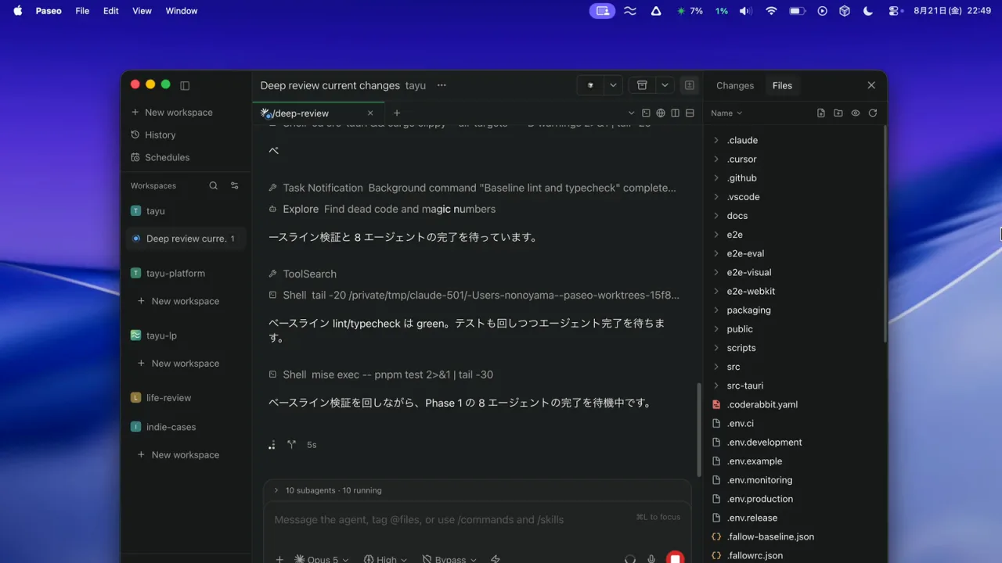
Task: Open the dropdown next to cube button
Action: click(613, 85)
